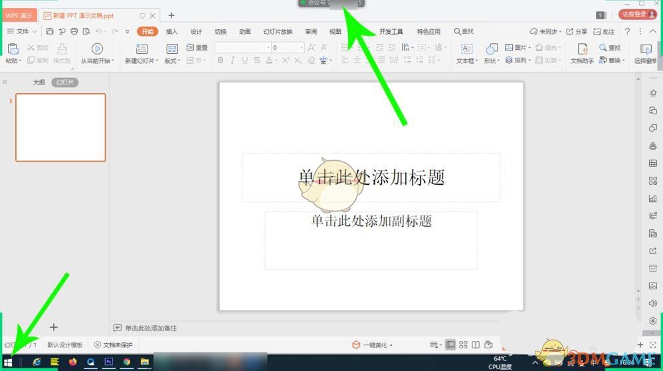Viewport: 663px width, 371px height.
Task: Start slideshow with 从当前开始 play icon
Action: pyautogui.click(x=97, y=48)
